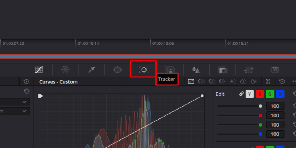Click the red channel intensity slider

coord(240,115)
